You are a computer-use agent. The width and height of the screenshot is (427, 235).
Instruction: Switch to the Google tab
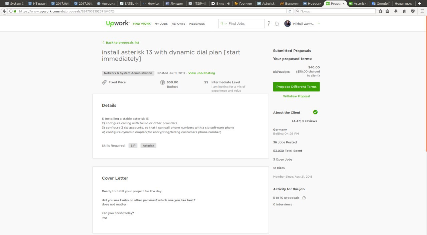(380, 3)
